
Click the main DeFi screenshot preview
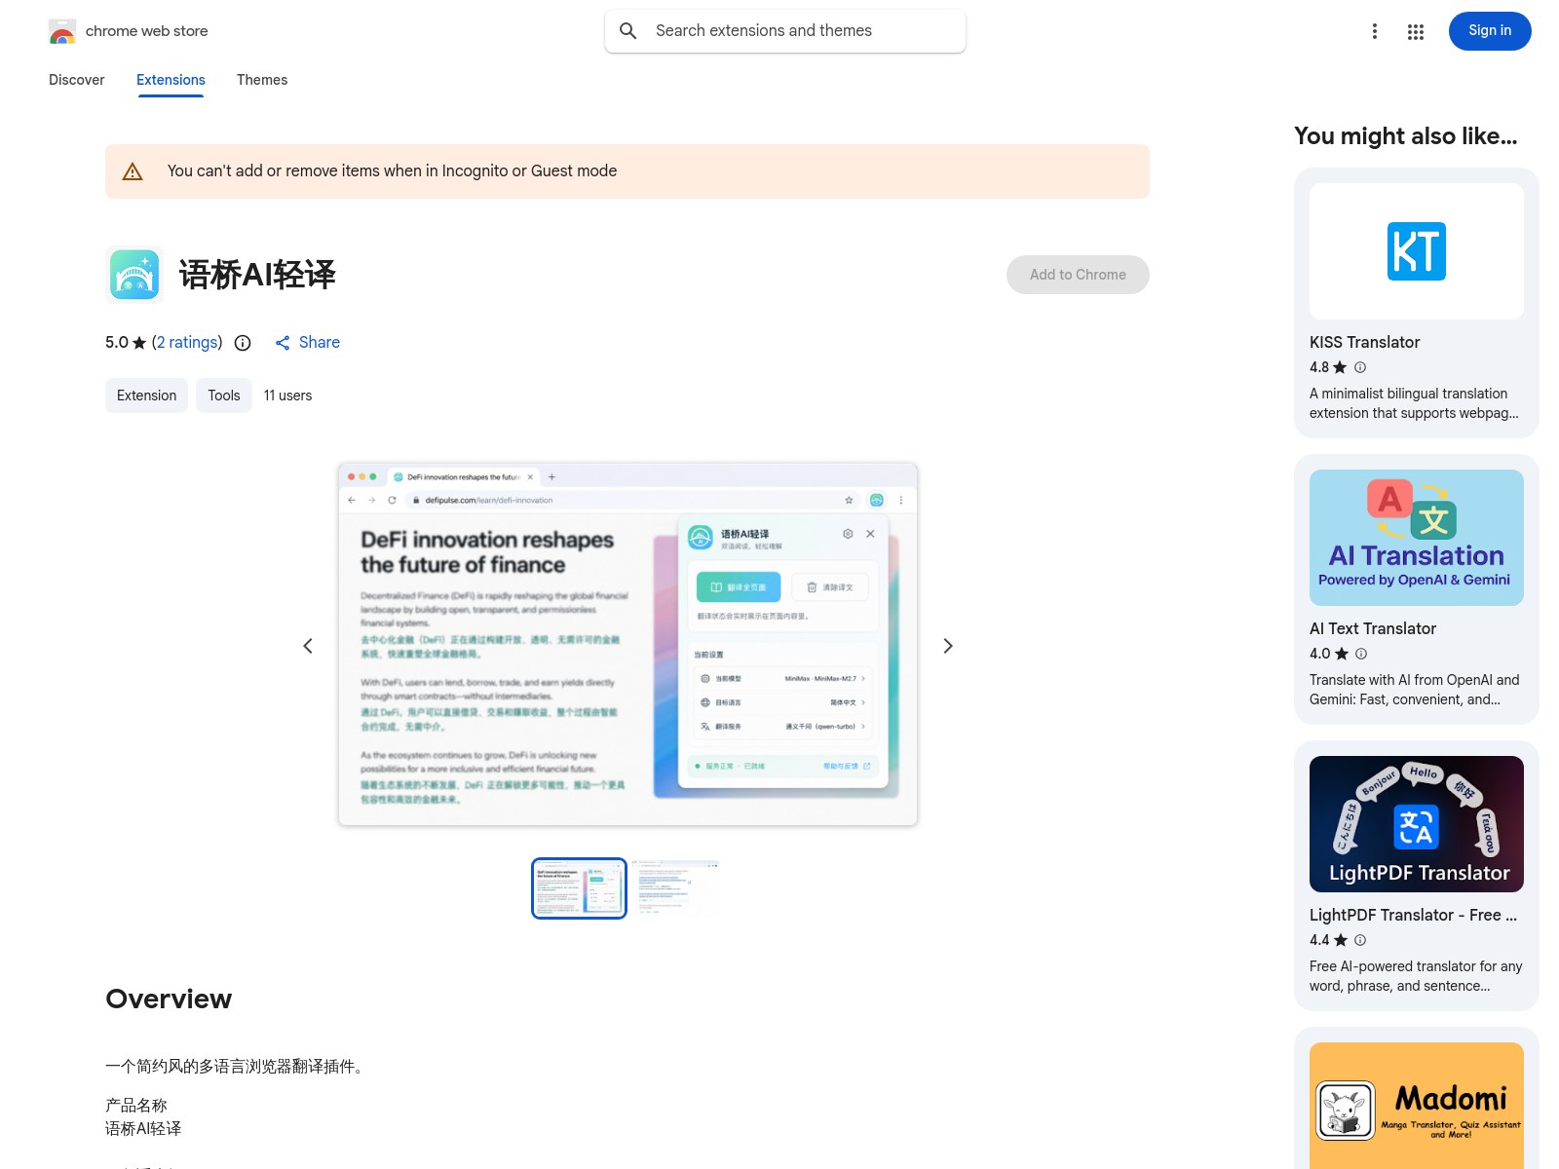tap(627, 644)
